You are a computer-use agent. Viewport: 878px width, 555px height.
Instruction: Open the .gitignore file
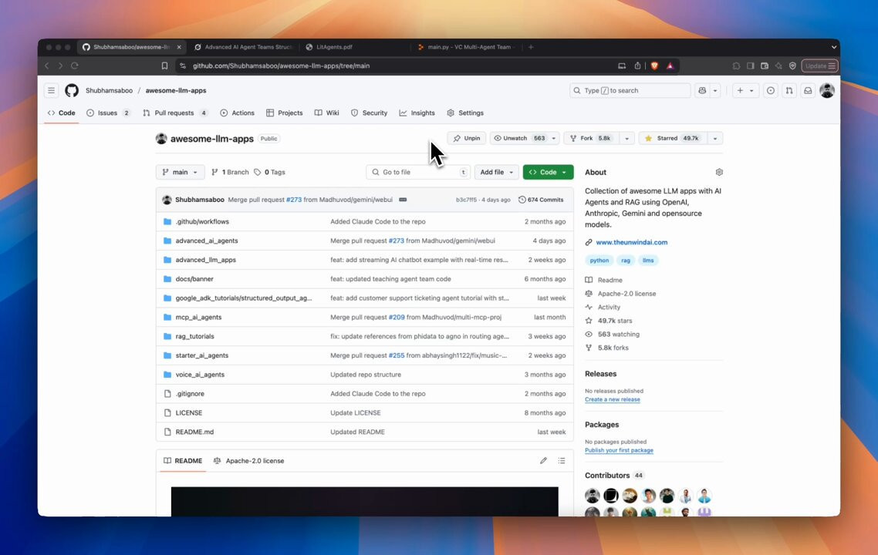[x=190, y=393]
